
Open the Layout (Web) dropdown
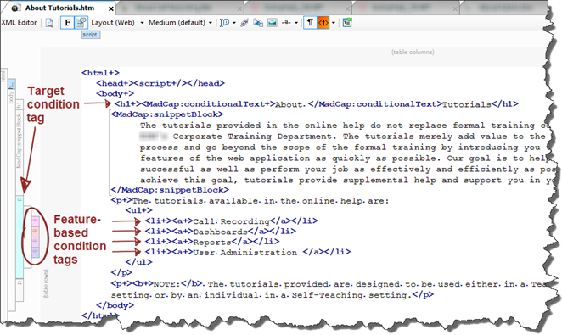[117, 23]
